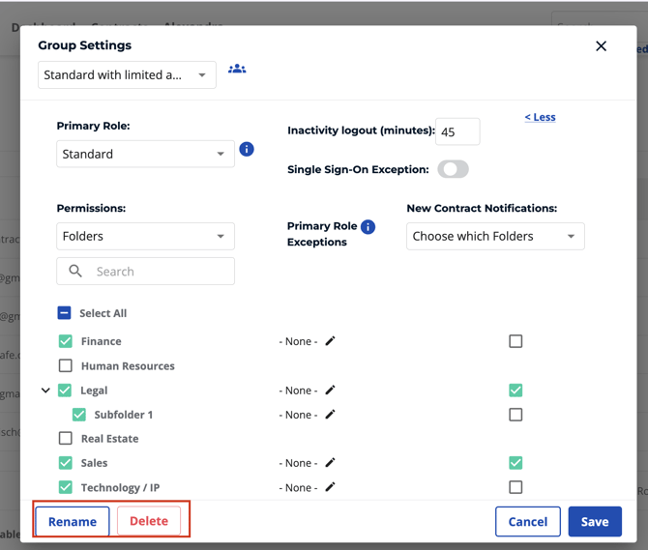Click the pencil icon for Subfolder 1

pyautogui.click(x=330, y=415)
